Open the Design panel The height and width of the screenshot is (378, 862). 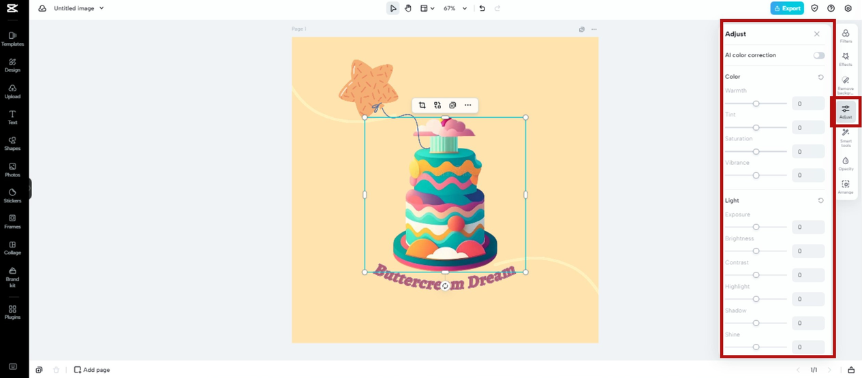[13, 65]
